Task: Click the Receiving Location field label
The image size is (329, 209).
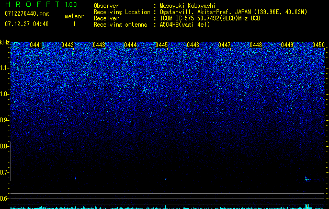Action: click(122, 12)
